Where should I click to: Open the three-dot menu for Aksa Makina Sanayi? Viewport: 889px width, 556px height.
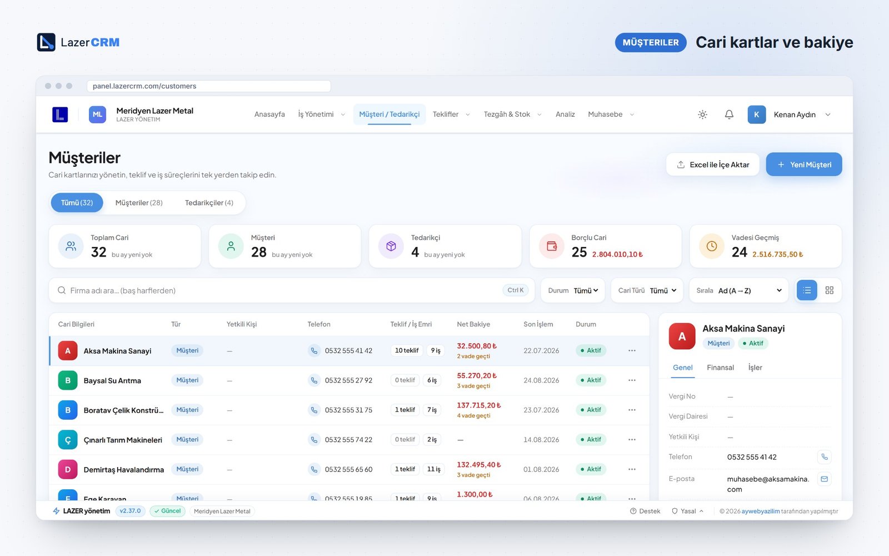632,351
